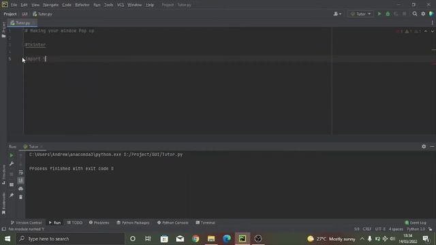Open the TODO tool window
436x245 pixels.
pyautogui.click(x=75, y=223)
